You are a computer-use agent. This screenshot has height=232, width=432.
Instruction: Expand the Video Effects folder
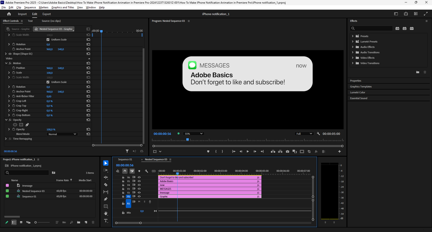tap(353, 58)
